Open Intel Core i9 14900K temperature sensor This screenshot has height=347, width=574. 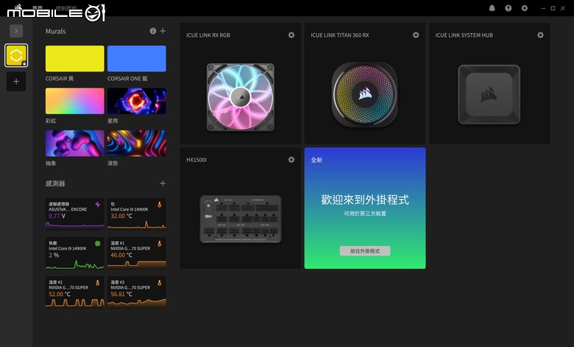(137, 214)
